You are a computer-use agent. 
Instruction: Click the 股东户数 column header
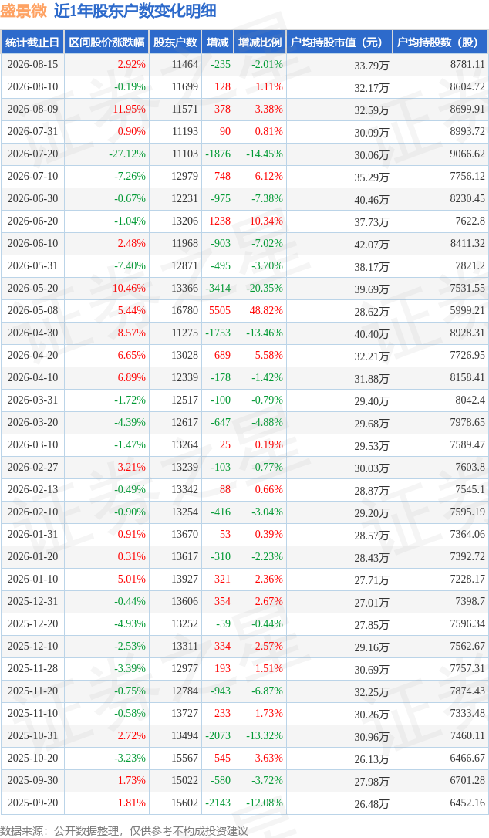[175, 42]
